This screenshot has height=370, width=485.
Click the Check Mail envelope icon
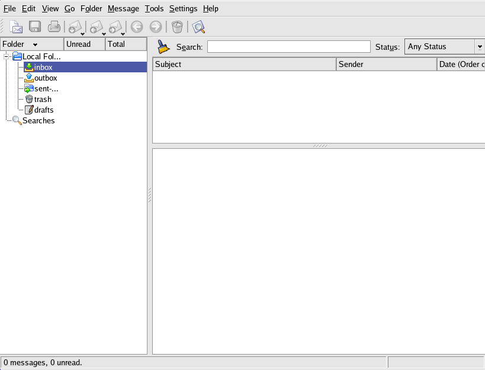coord(74,27)
